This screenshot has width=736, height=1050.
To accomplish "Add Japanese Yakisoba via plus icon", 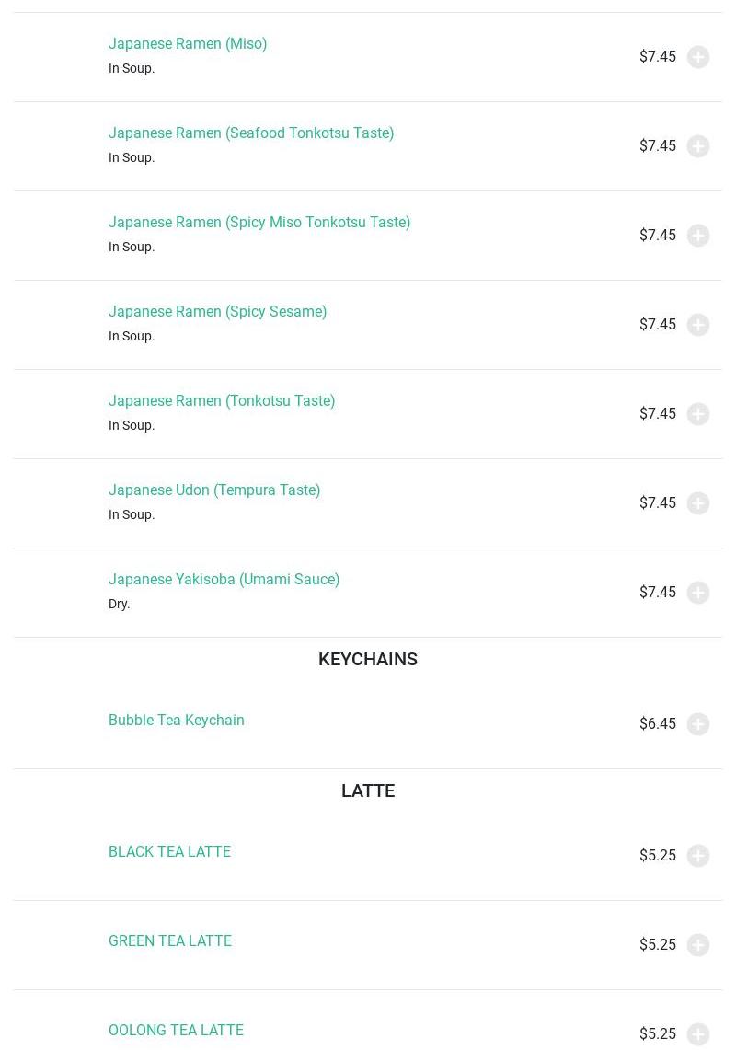I will [x=698, y=593].
